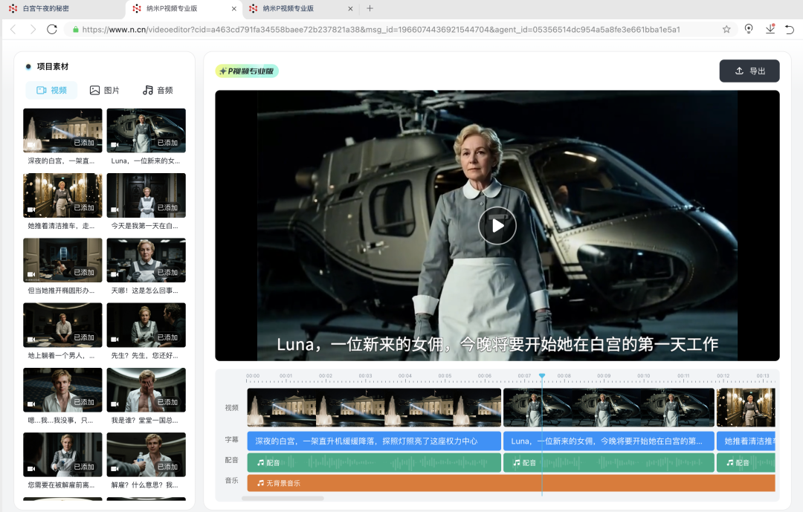
Task: Select subtitle clip 她推着清洁推
Action: 746,441
